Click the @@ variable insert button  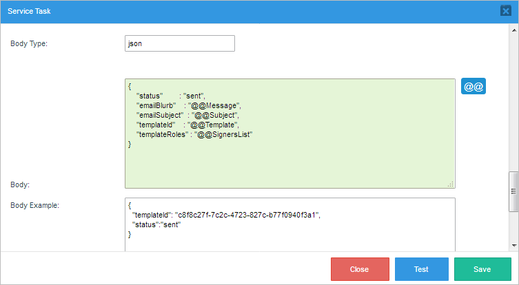coord(474,87)
